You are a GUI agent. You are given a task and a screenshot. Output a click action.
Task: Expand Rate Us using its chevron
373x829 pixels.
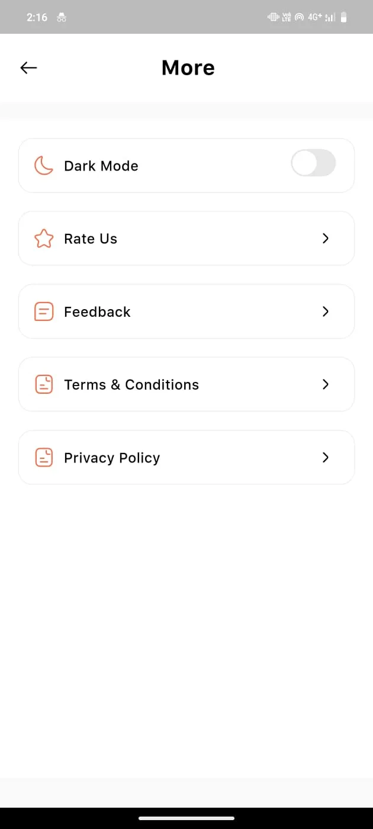tap(325, 238)
